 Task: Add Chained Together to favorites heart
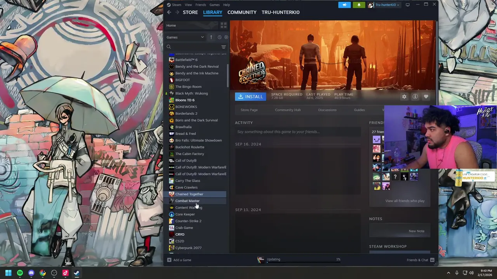point(426,96)
